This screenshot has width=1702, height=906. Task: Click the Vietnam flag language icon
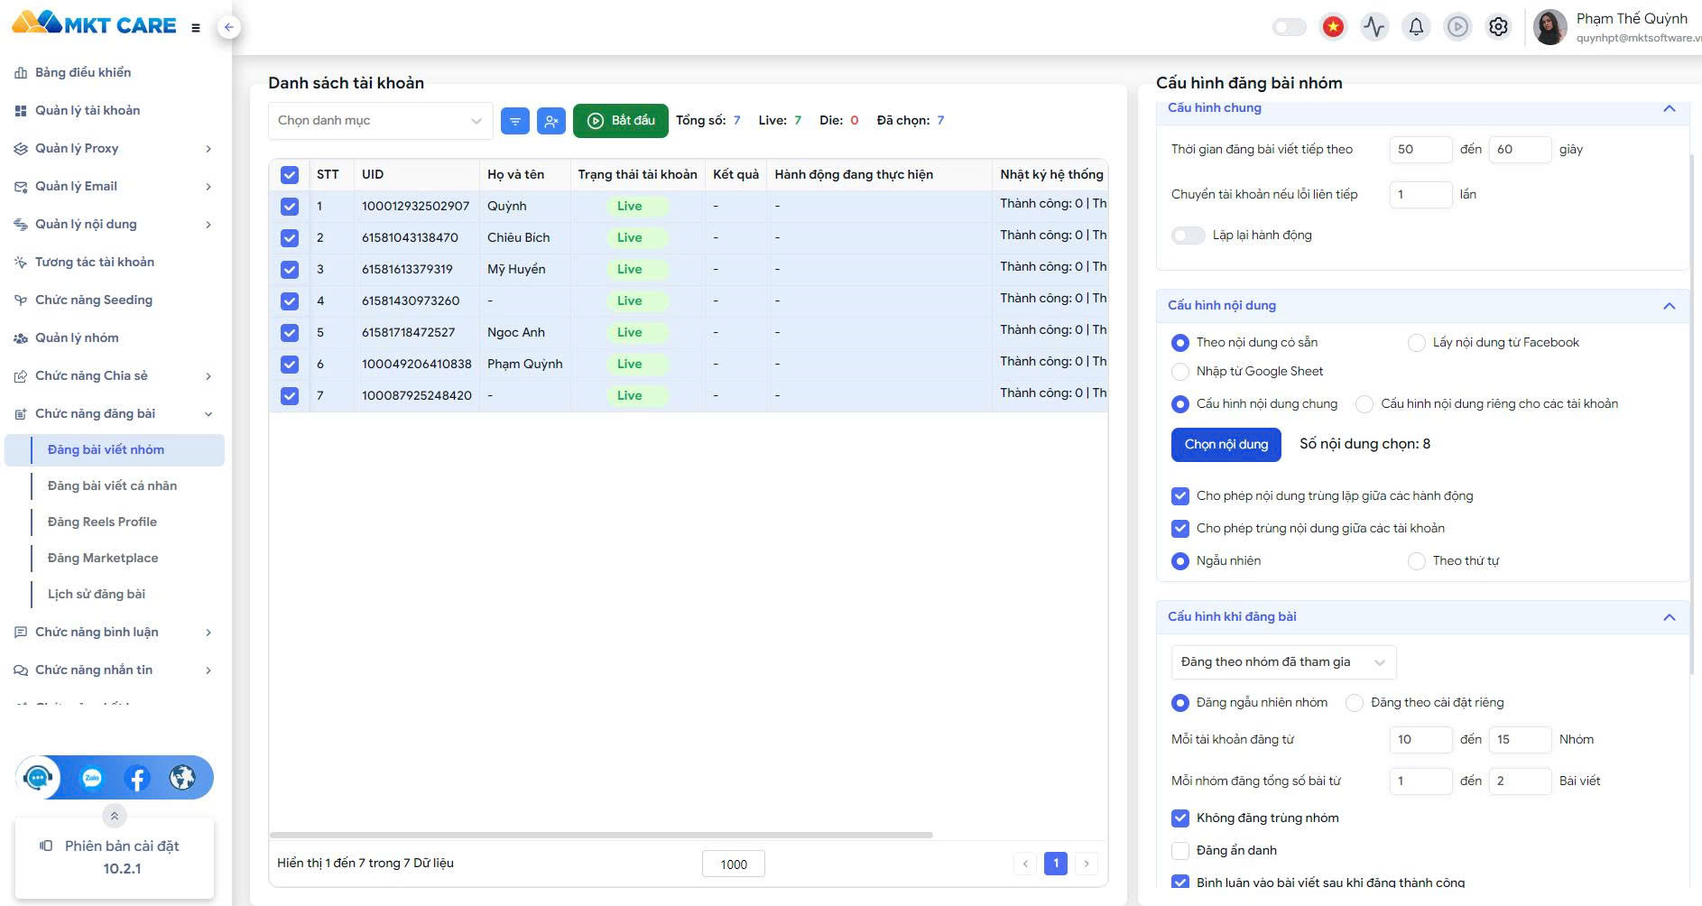1333,27
